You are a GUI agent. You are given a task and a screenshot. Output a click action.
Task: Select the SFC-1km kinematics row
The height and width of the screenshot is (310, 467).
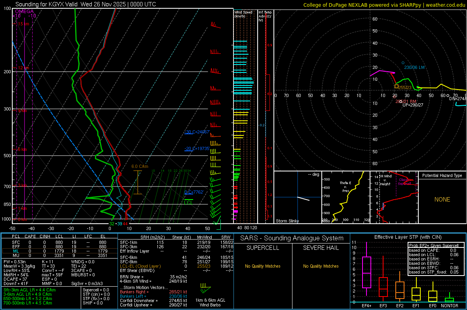(177, 242)
